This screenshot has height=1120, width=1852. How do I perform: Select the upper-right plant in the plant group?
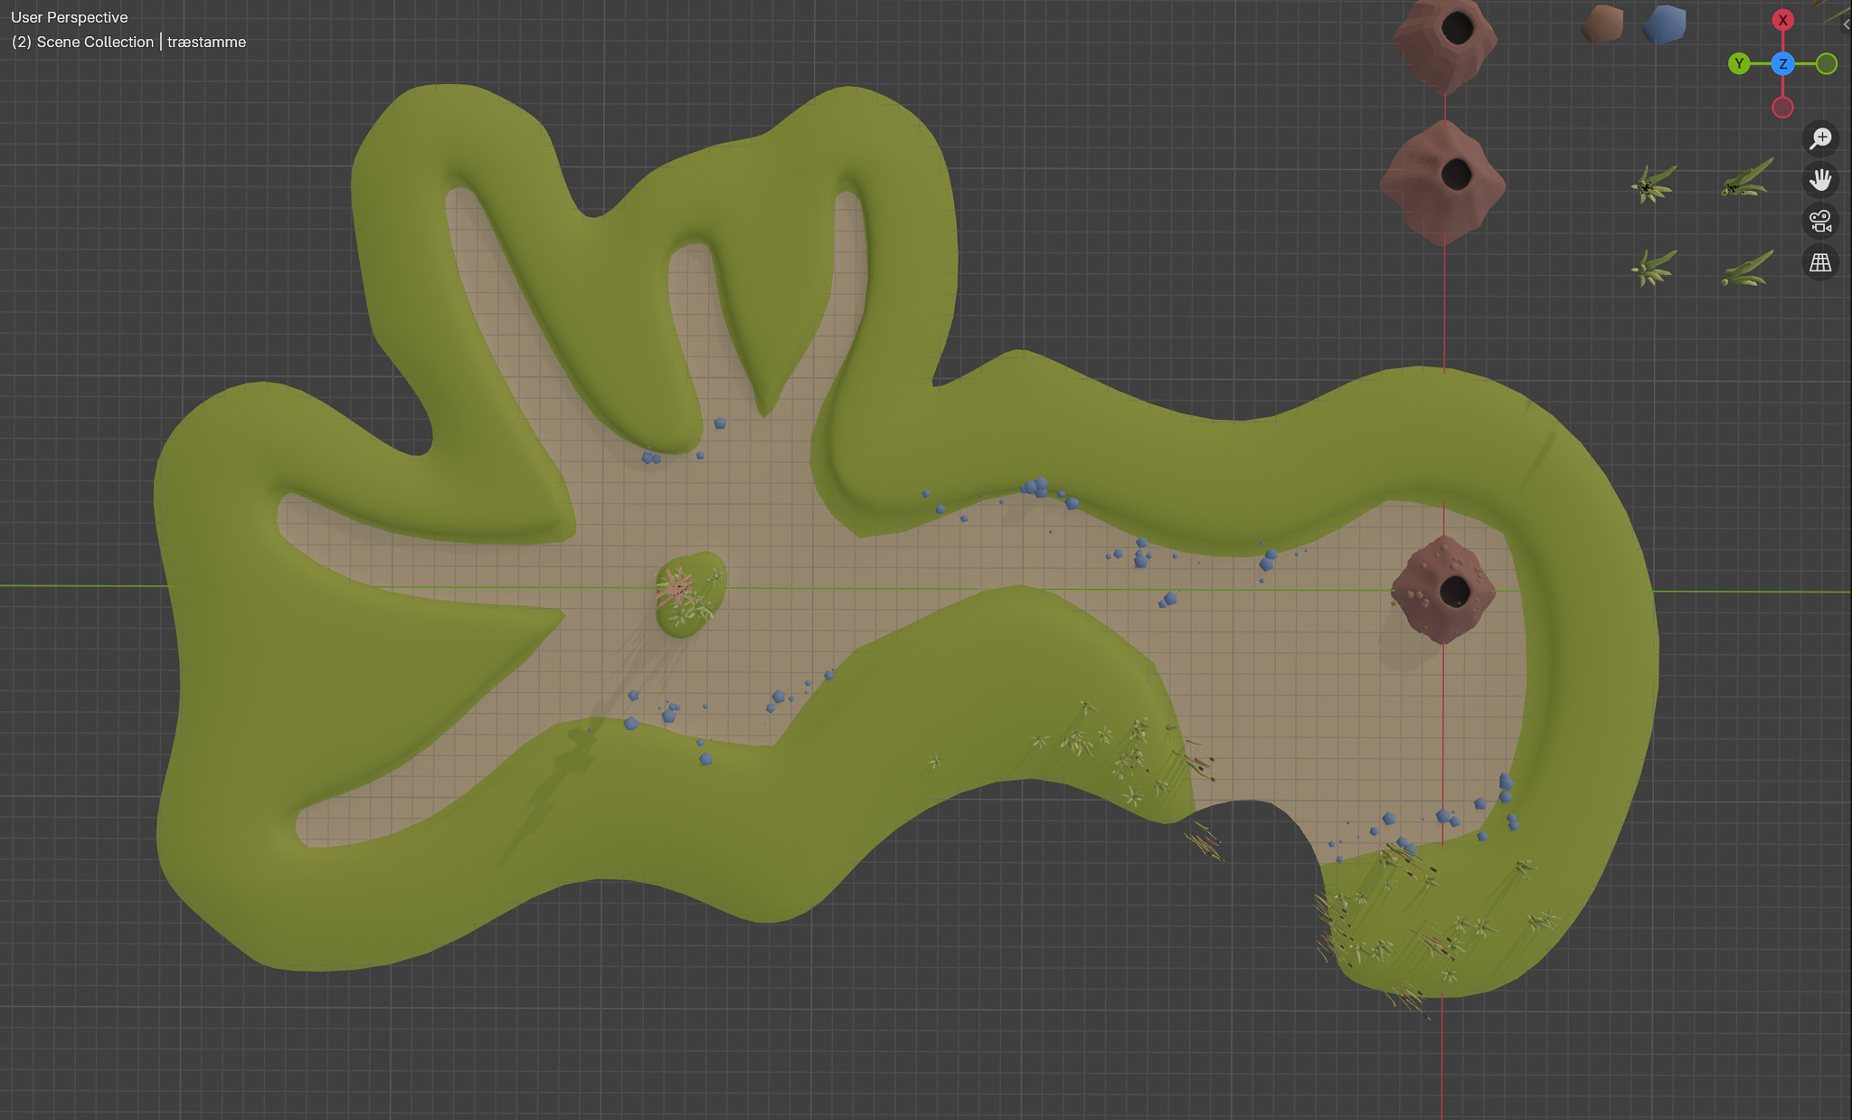tap(1747, 178)
